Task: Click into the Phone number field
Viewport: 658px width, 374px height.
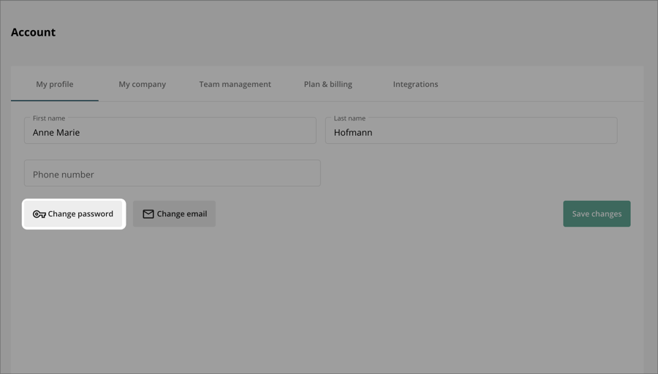Action: (x=173, y=173)
